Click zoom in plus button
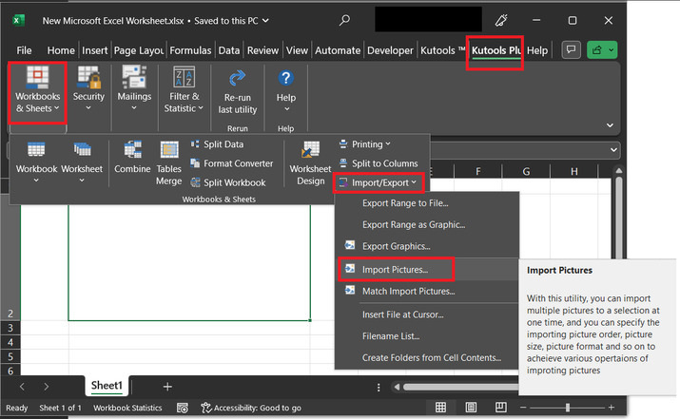 pos(611,408)
